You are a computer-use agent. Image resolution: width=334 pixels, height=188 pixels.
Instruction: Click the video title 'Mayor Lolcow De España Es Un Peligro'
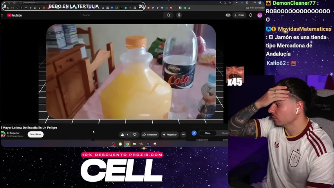tap(30, 128)
